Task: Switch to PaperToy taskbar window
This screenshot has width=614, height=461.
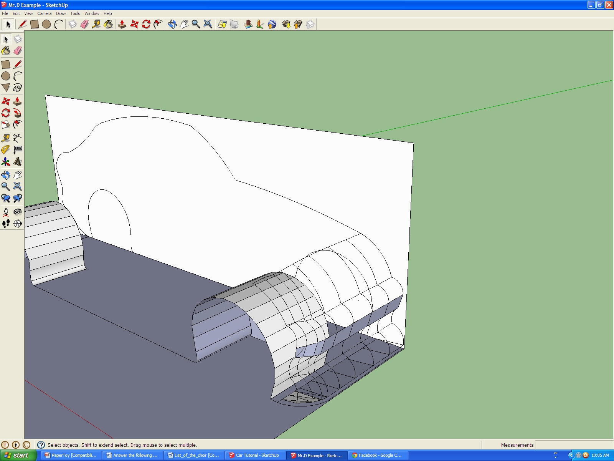Action: pyautogui.click(x=71, y=455)
